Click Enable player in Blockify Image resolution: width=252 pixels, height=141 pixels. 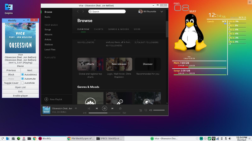pos(20,96)
